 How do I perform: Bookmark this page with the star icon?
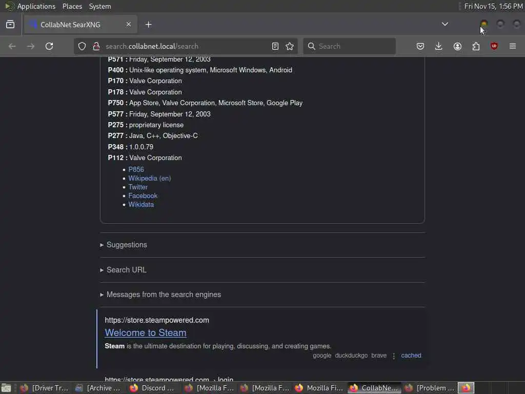290,46
